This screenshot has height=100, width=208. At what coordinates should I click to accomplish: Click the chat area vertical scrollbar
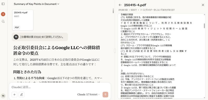113,11
